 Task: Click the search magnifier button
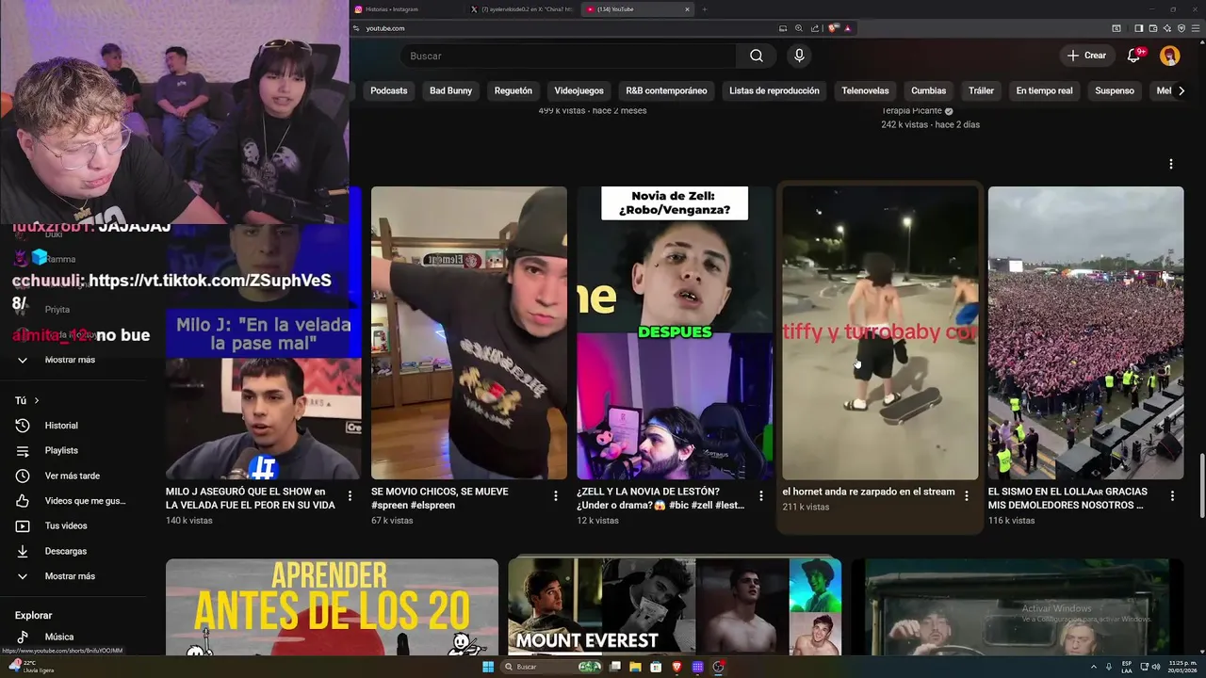[757, 56]
